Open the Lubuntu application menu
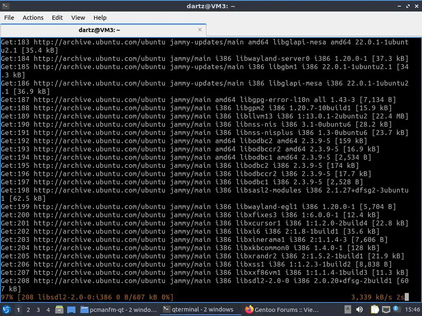Screen dimensions: 422x316 coord(6,309)
